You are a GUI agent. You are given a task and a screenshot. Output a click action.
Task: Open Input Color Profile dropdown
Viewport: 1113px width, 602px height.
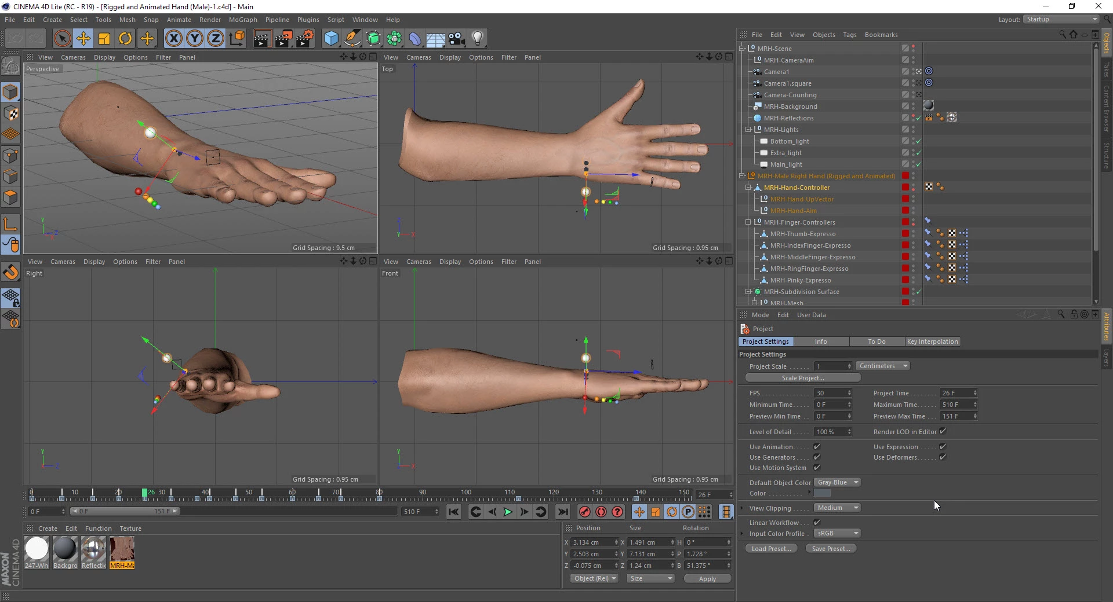click(837, 533)
